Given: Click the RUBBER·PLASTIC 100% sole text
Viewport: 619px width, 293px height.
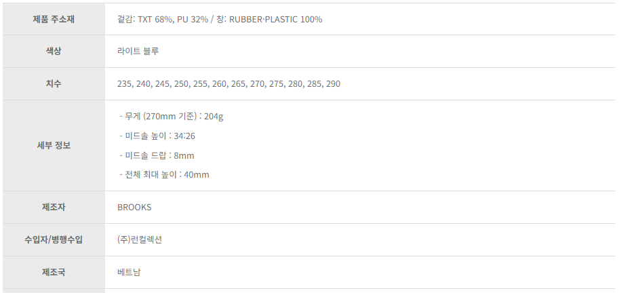Looking at the screenshot, I should point(275,20).
